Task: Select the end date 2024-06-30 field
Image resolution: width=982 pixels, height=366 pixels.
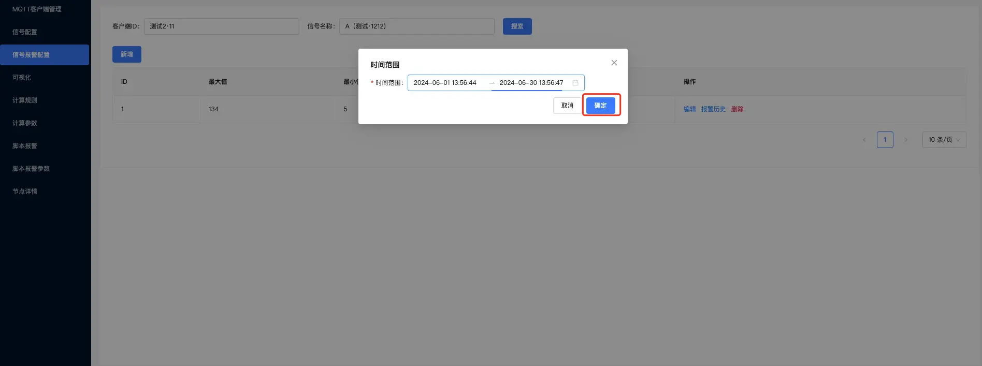Action: coord(531,83)
